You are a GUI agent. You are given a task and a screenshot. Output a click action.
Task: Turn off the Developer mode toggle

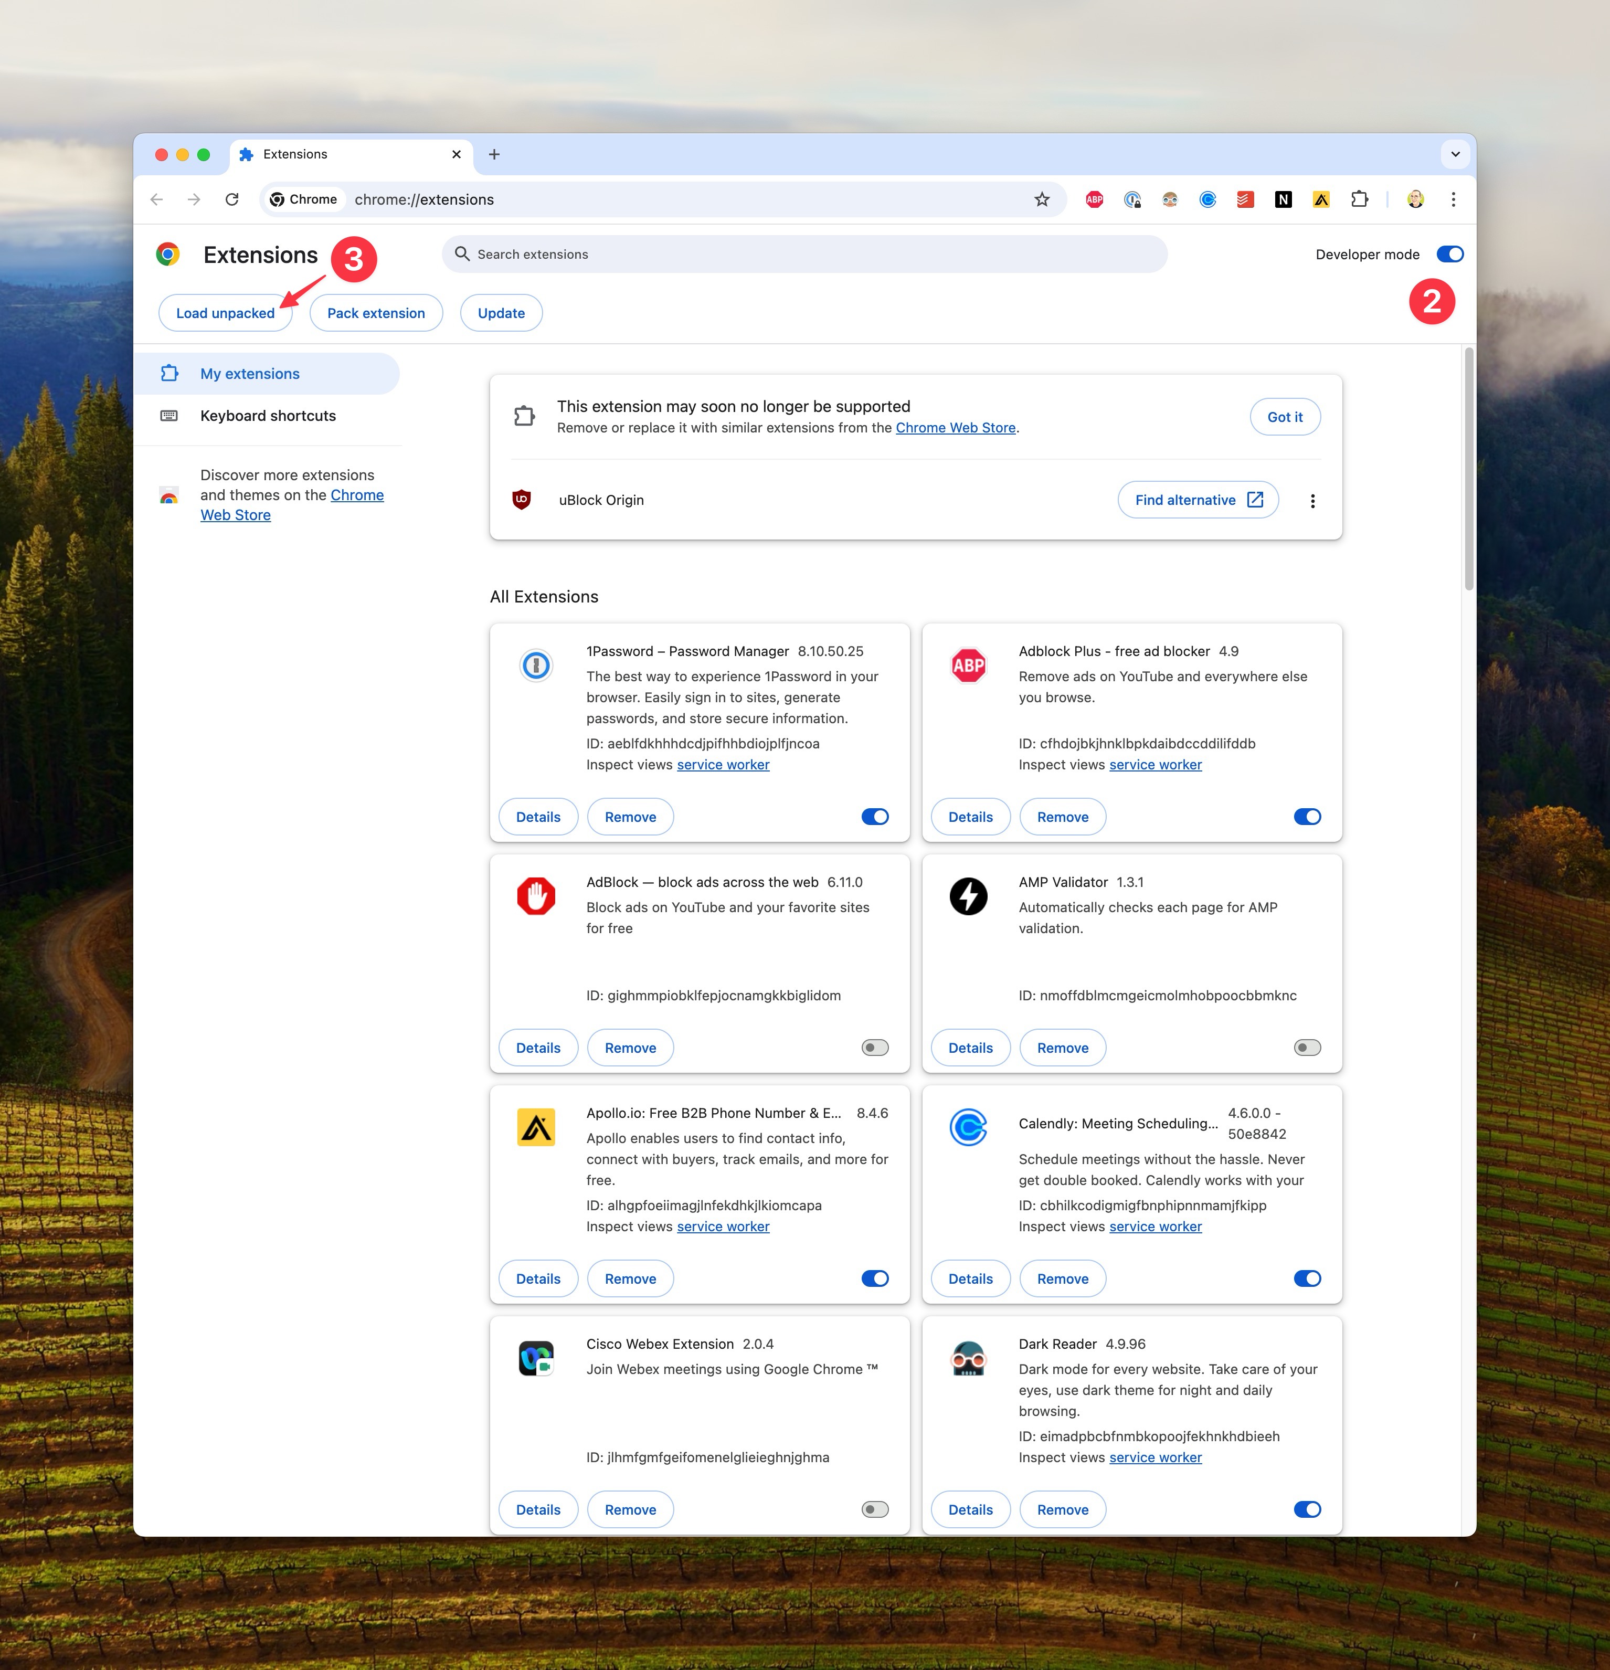pyautogui.click(x=1450, y=254)
